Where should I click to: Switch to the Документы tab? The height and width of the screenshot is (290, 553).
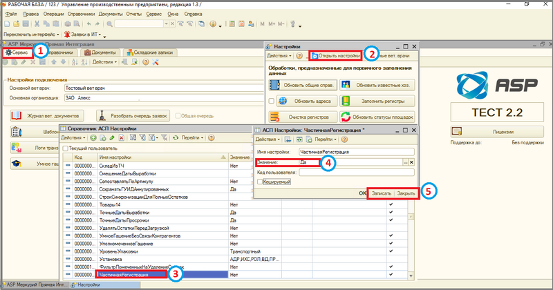point(100,52)
